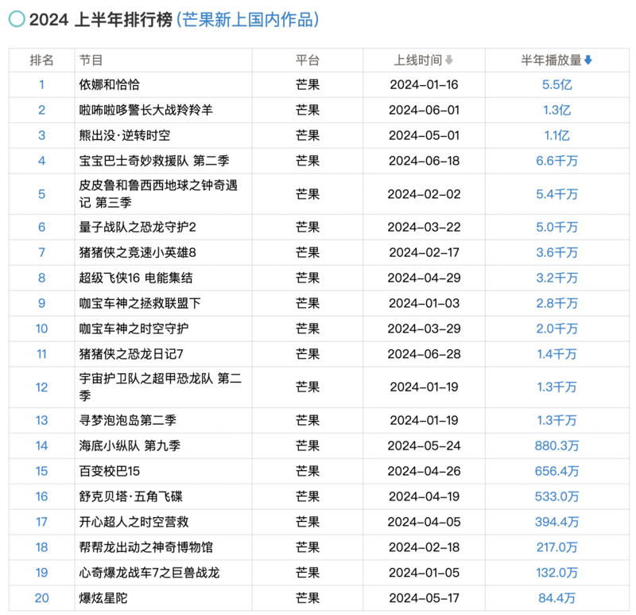636x615 pixels.
Task: Open the 5.4千万 play count
Action: pyautogui.click(x=557, y=194)
